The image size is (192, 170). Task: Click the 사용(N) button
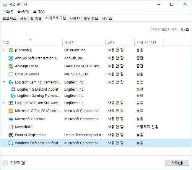coord(177,163)
